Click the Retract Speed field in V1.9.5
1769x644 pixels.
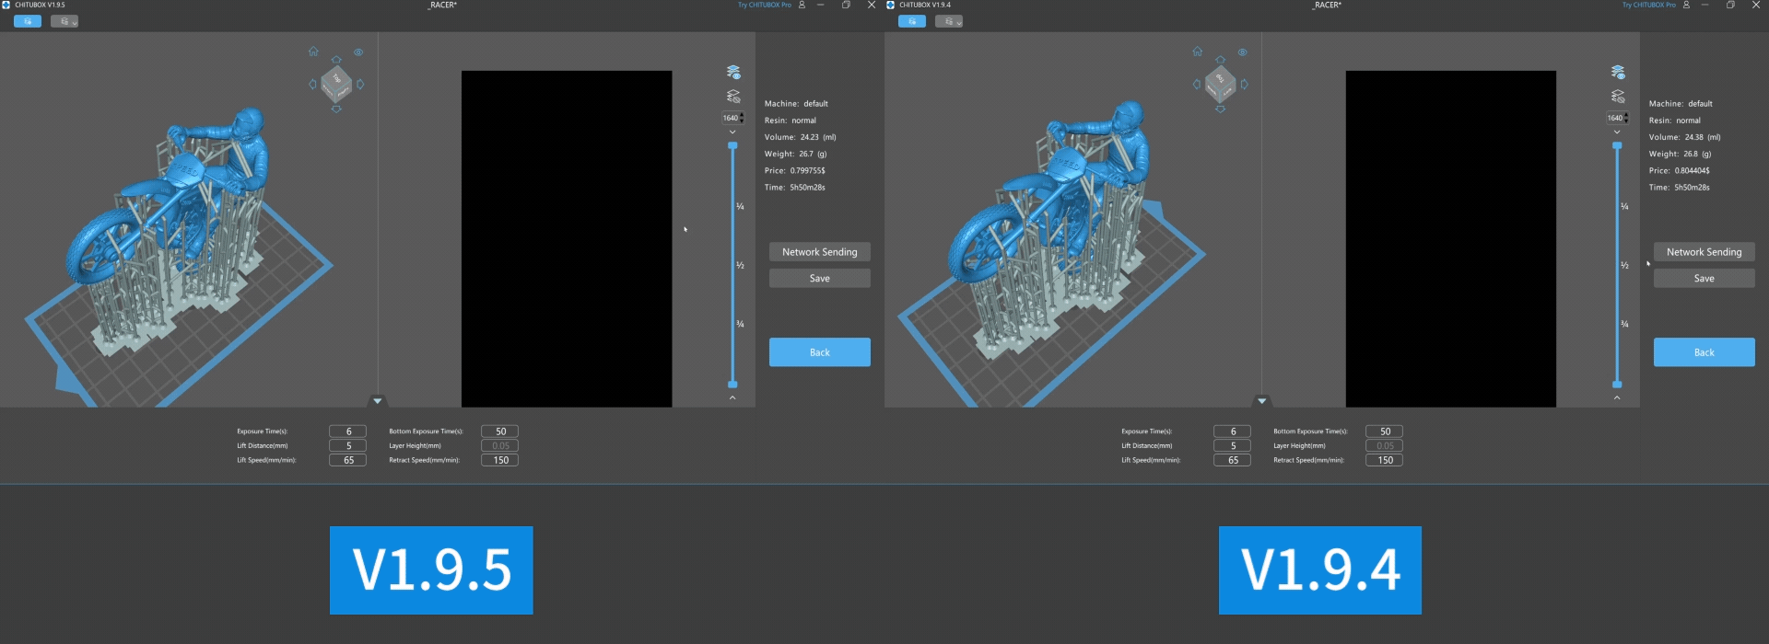(x=500, y=460)
